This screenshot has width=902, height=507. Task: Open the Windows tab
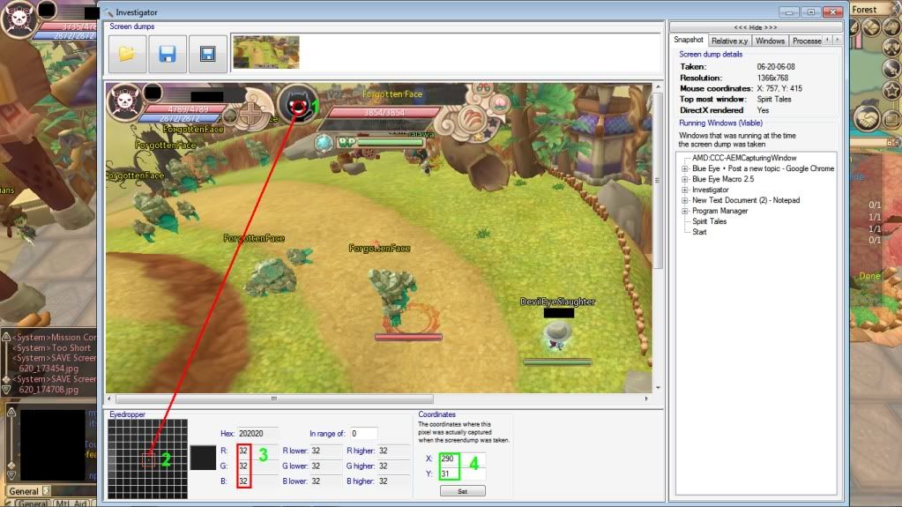[x=770, y=41]
